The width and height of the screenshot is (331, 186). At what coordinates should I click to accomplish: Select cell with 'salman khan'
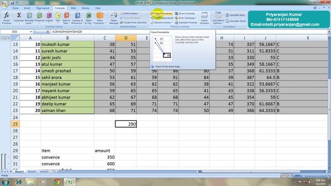(68, 111)
